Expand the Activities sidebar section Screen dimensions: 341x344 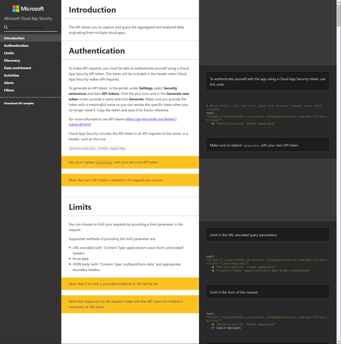[x=12, y=75]
